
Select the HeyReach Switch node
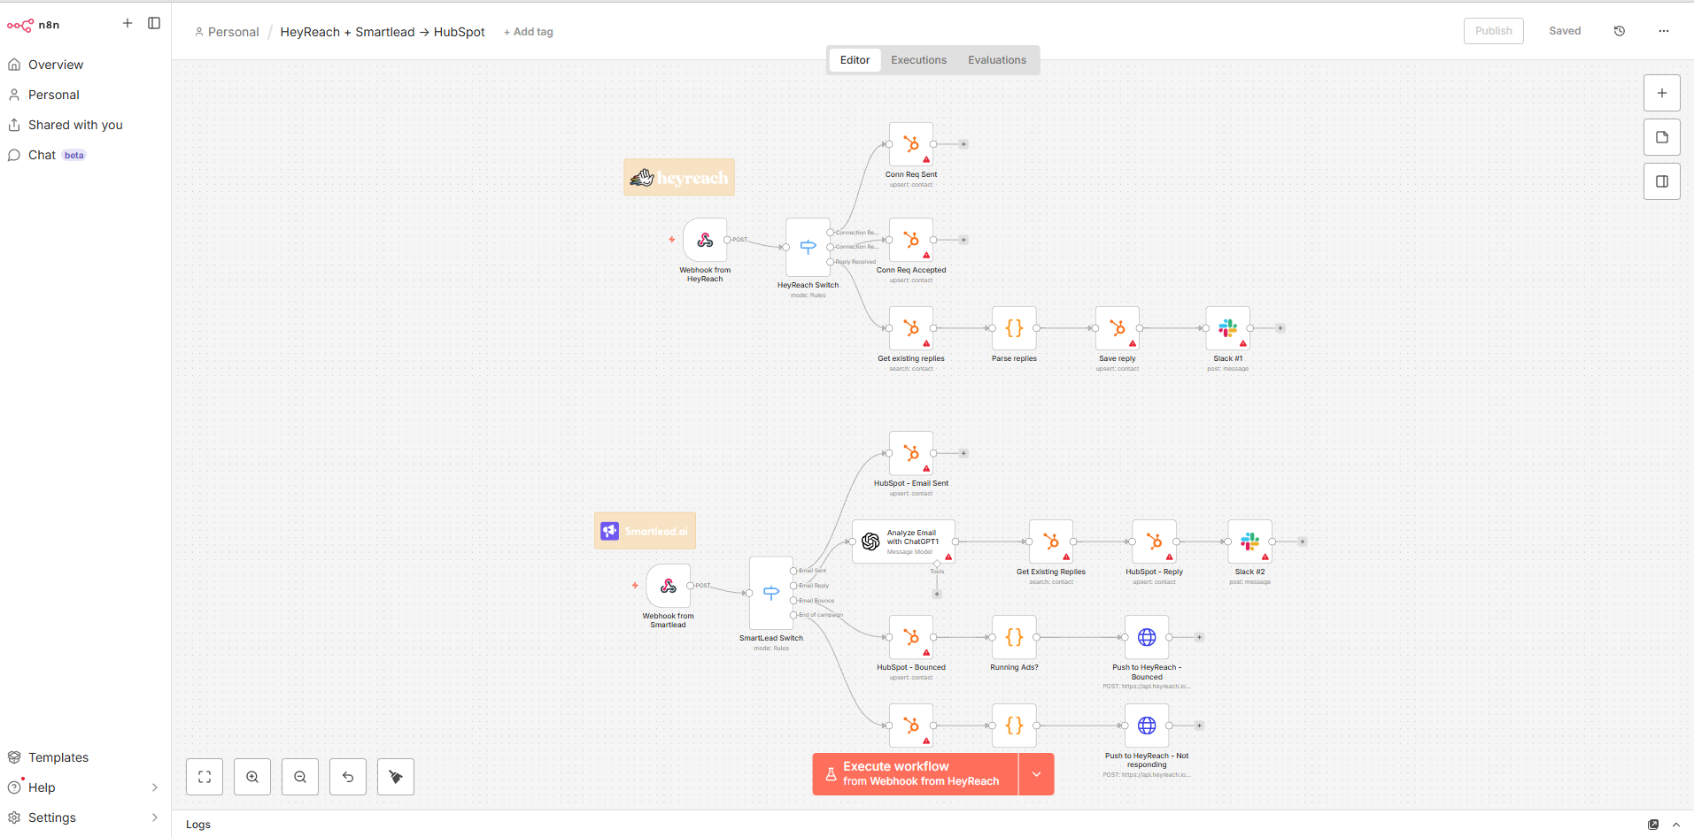[x=808, y=247]
